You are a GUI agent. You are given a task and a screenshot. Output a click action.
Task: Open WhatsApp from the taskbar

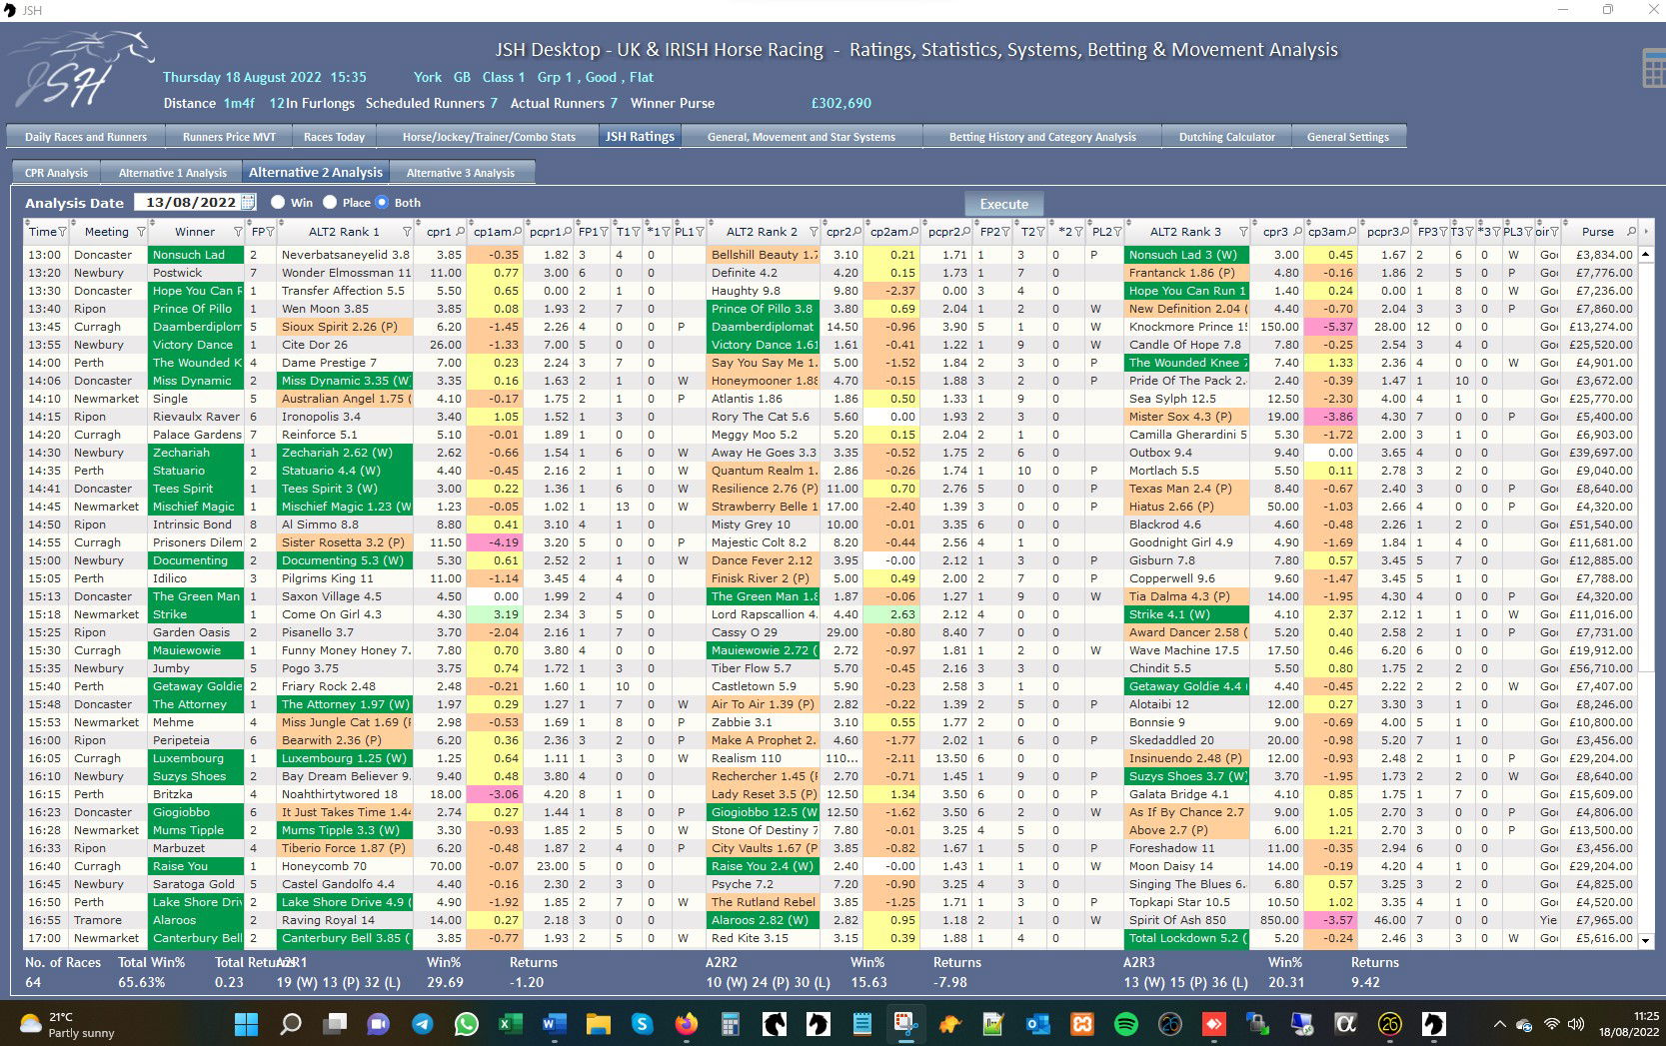pyautogui.click(x=466, y=1024)
